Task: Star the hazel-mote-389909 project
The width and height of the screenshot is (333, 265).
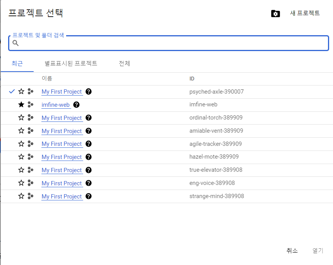Action: pyautogui.click(x=21, y=157)
